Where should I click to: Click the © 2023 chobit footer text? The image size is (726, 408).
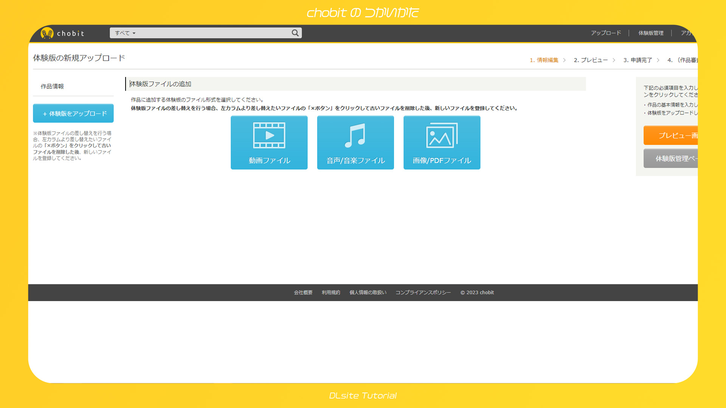[x=477, y=292]
